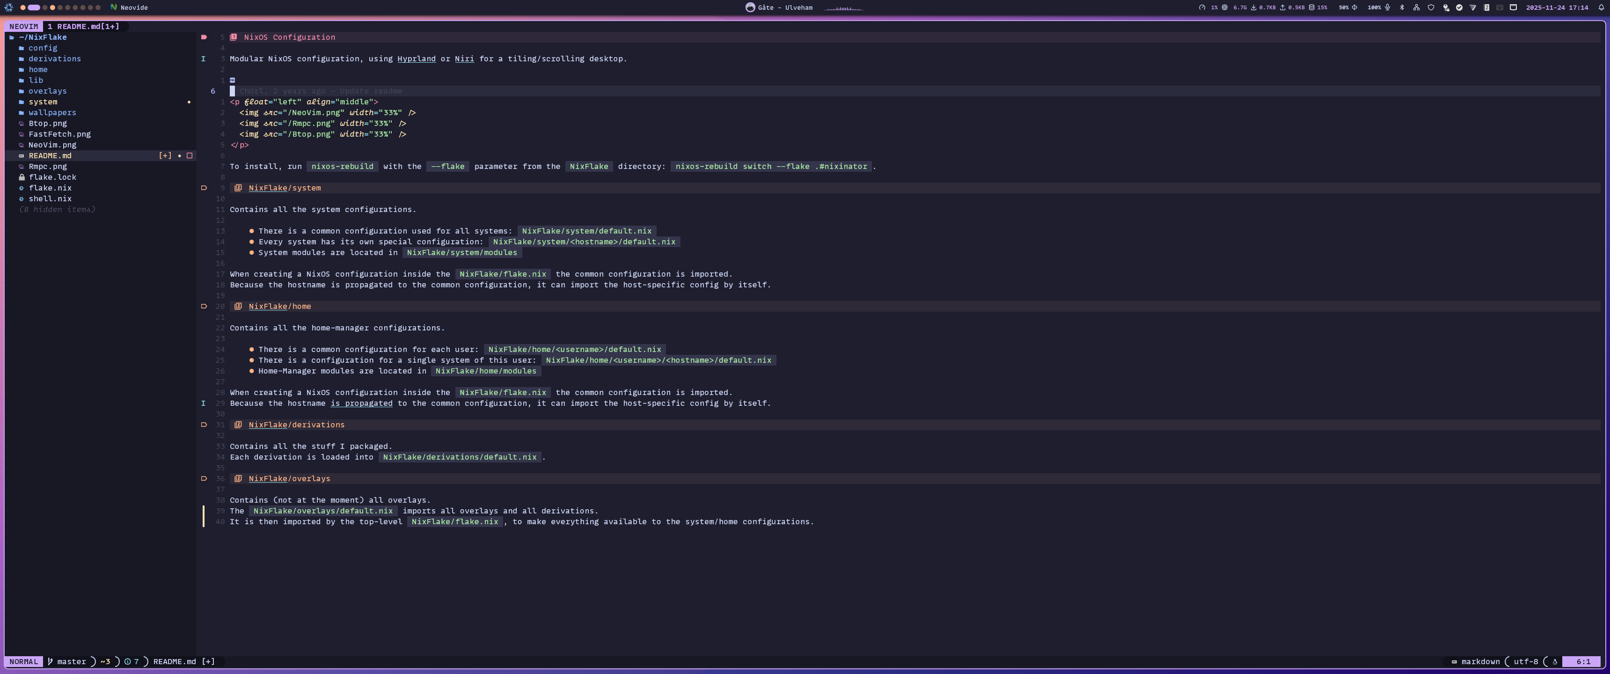Screen dimensions: 1610x674
Task: Click the NEOVIM label in tabline
Action: (24, 26)
